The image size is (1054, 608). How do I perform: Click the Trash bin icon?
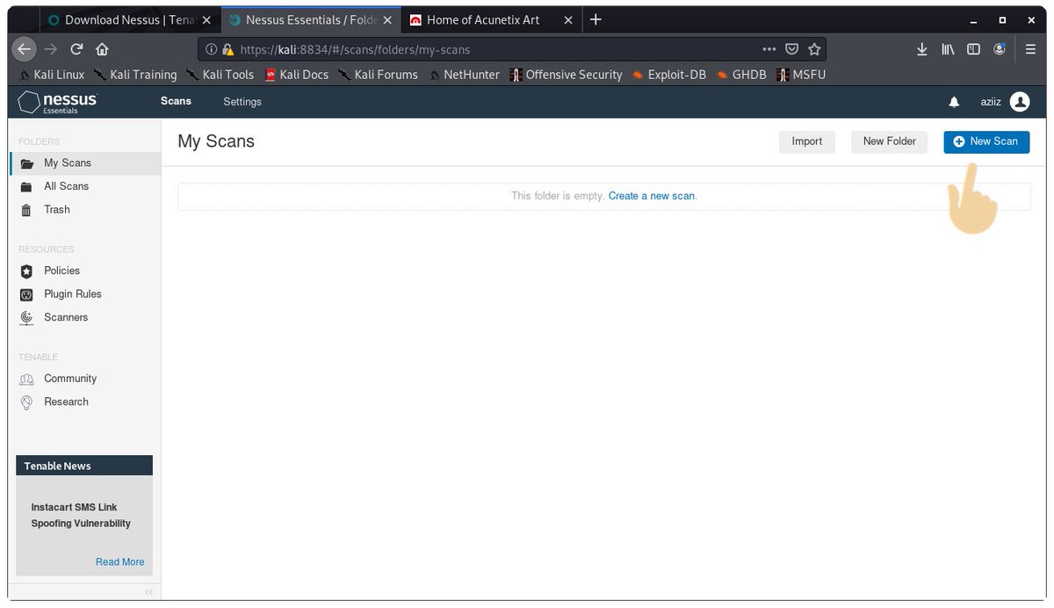click(26, 210)
